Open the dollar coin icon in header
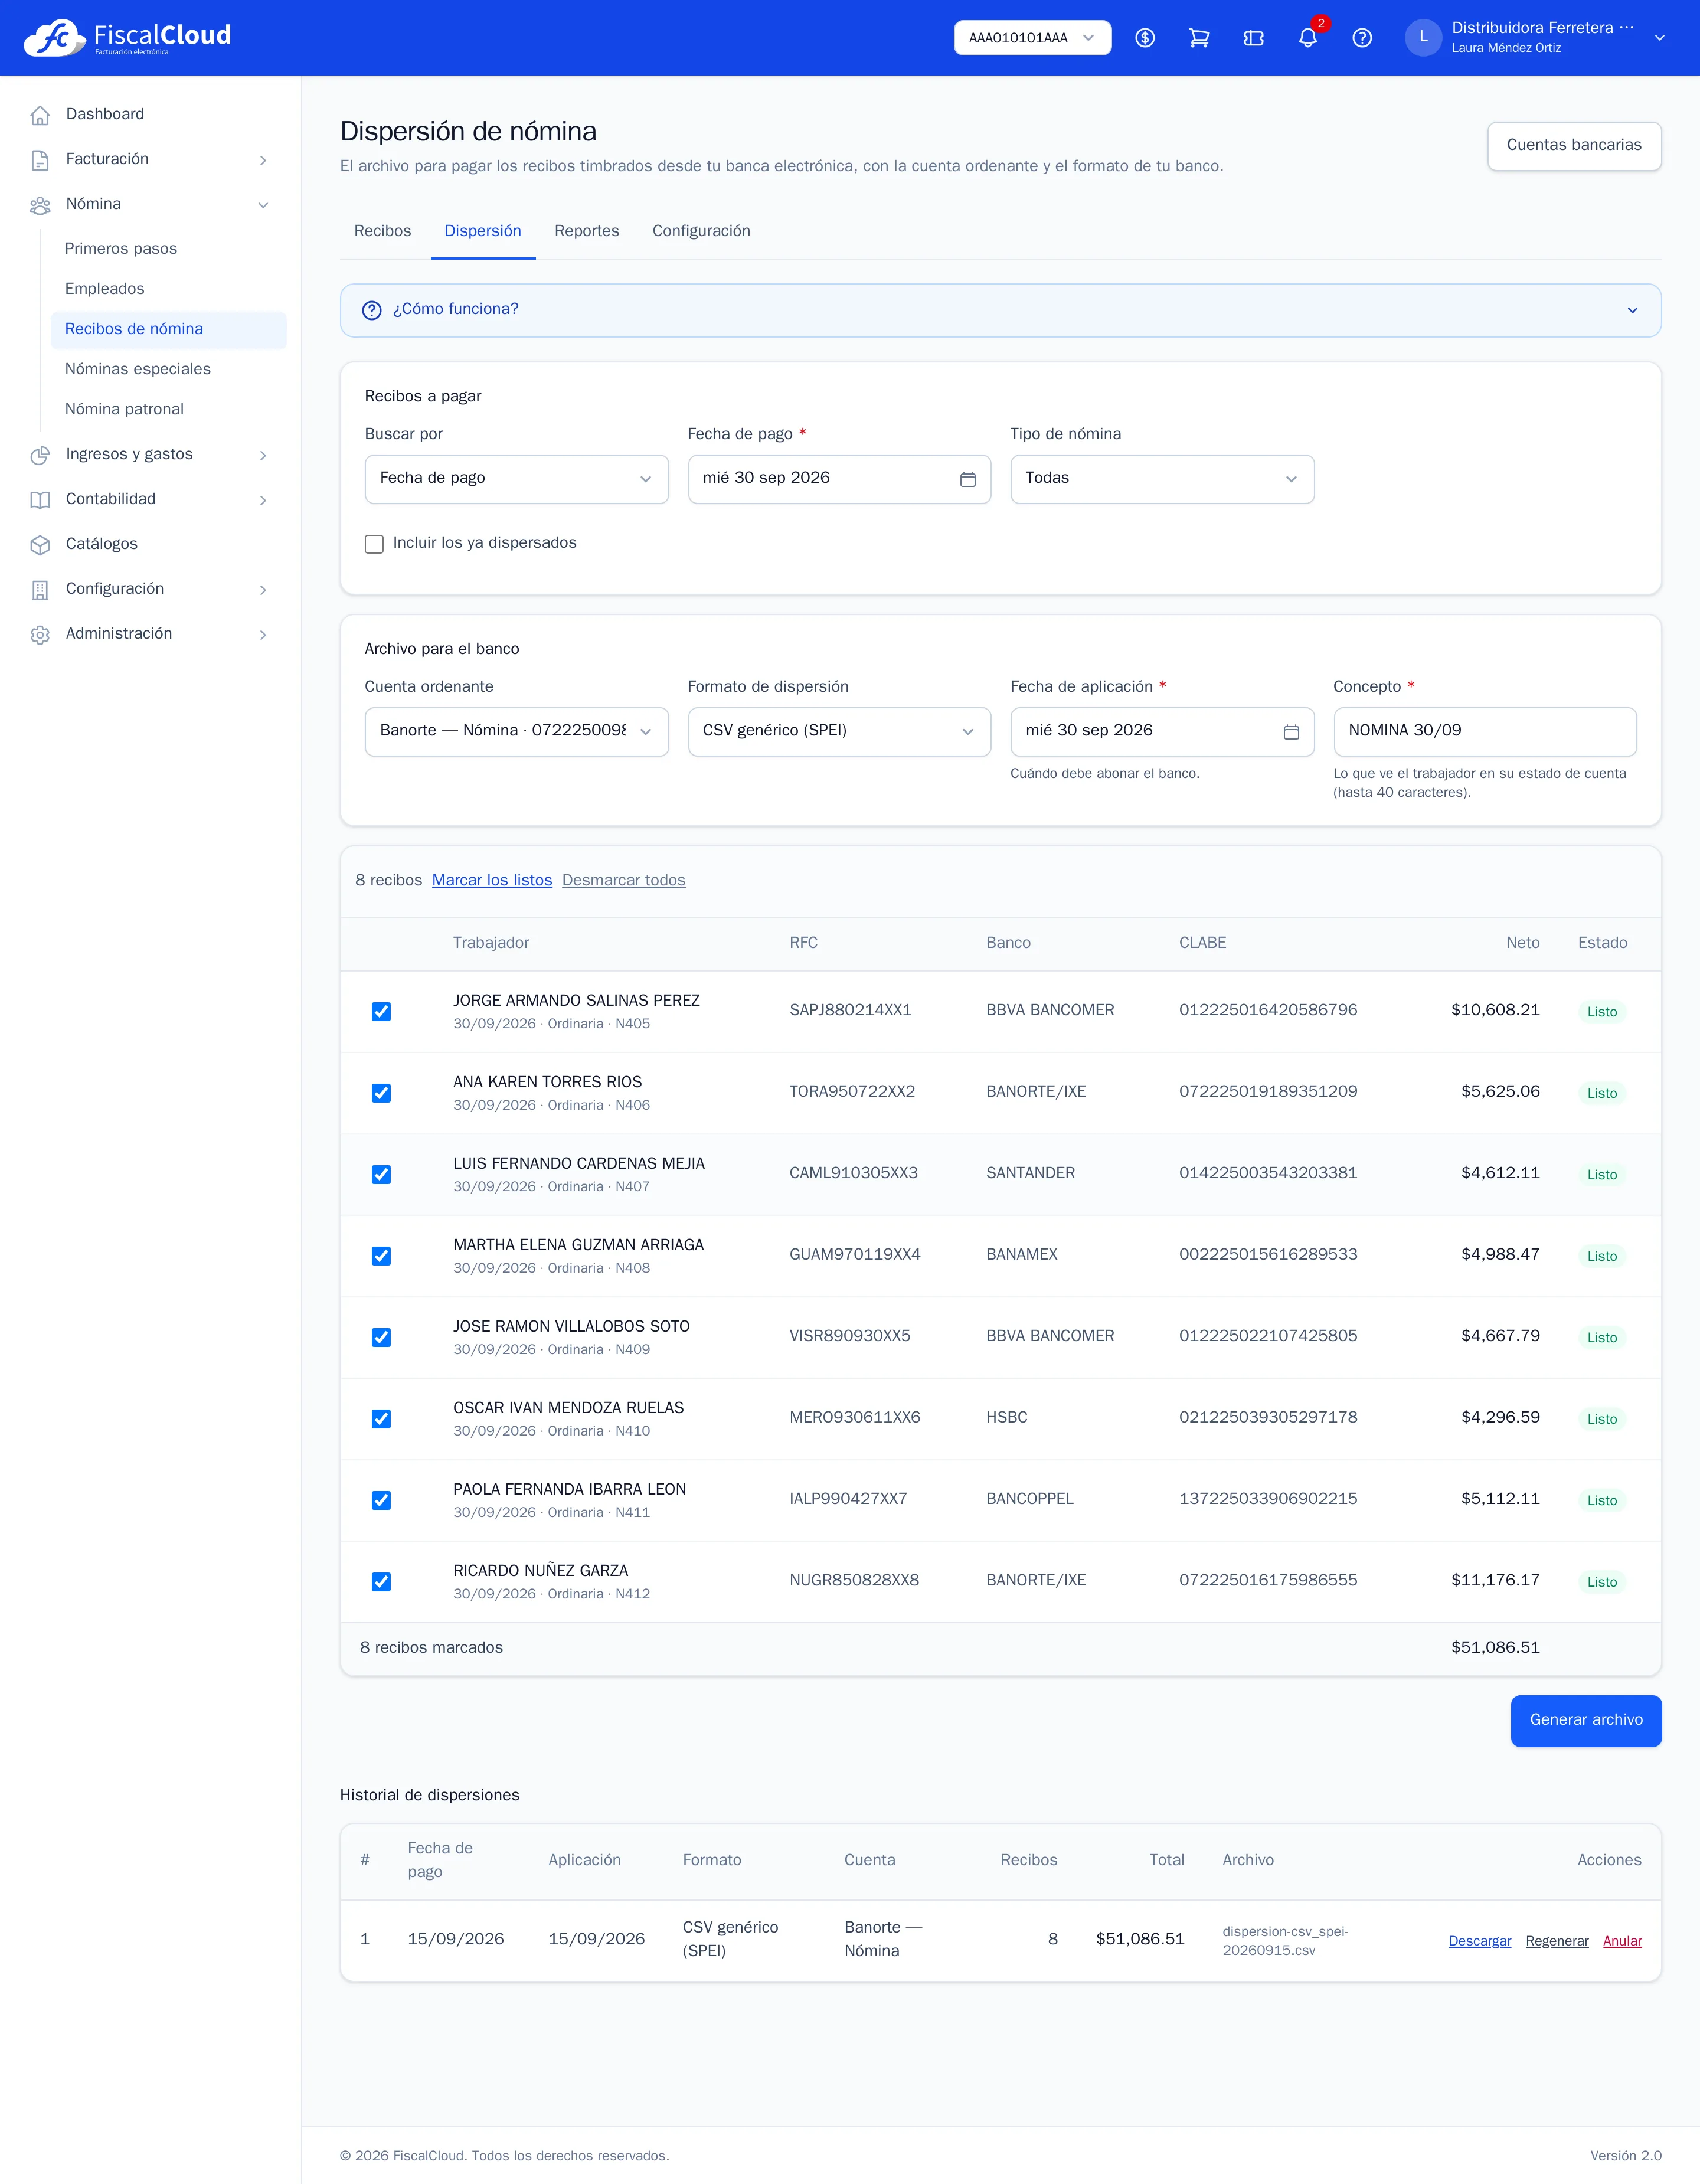Viewport: 1700px width, 2184px height. (1145, 38)
